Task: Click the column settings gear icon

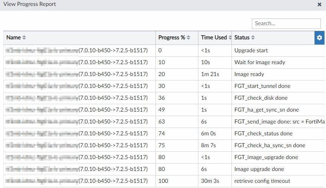Action: click(319, 37)
